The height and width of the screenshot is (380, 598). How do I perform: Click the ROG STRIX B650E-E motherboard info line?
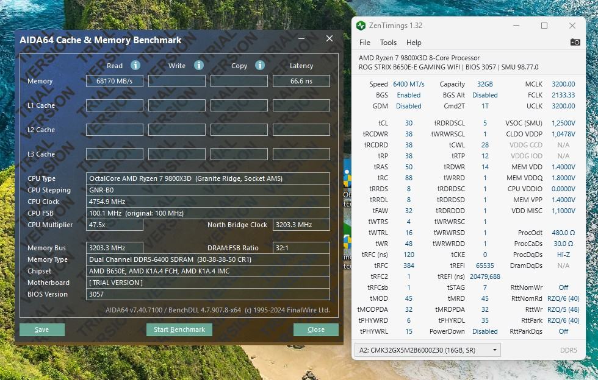448,67
